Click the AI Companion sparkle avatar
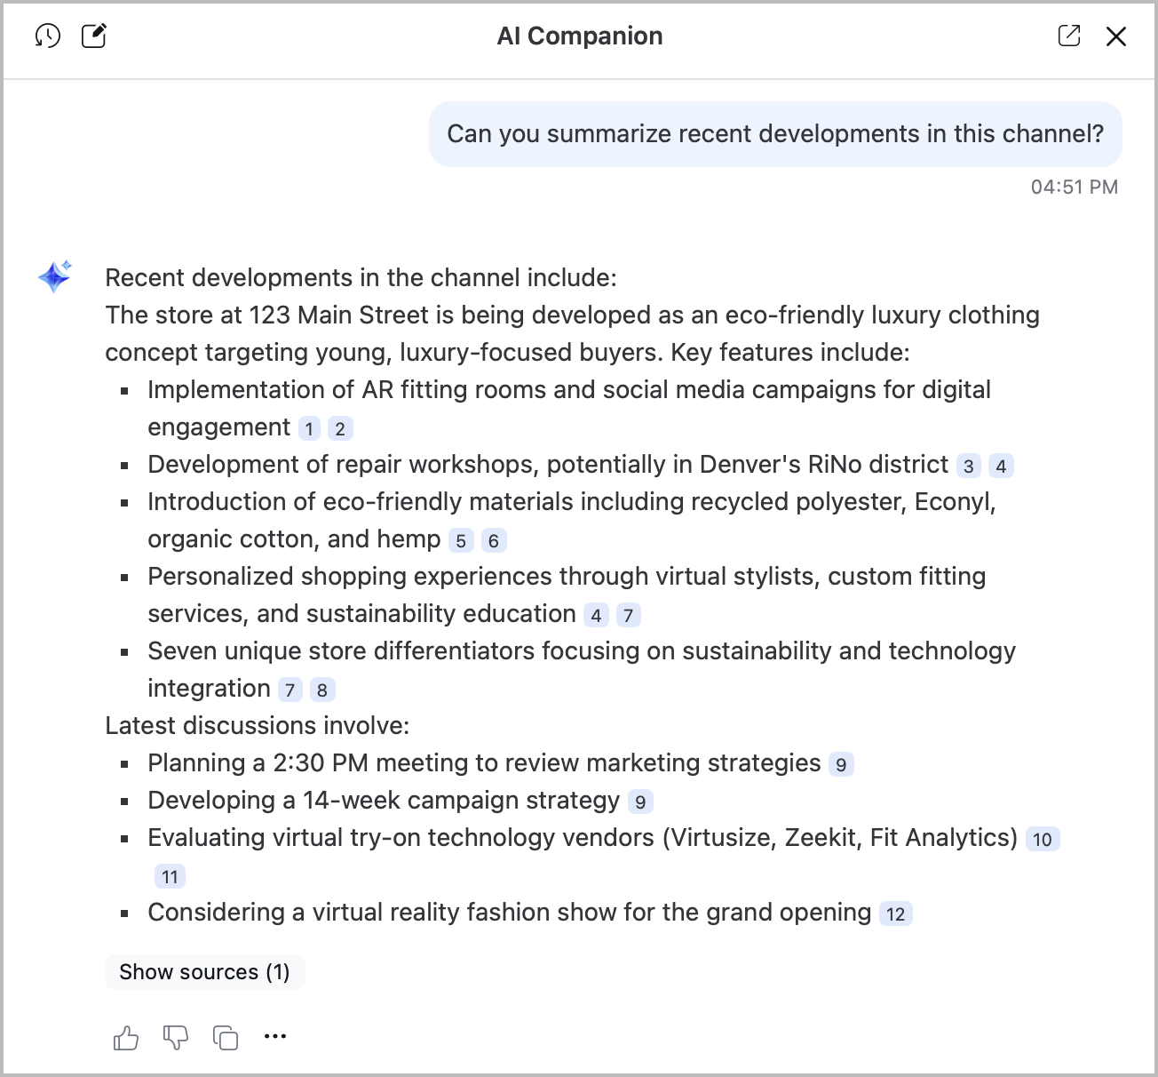The height and width of the screenshot is (1077, 1158). pos(53,276)
